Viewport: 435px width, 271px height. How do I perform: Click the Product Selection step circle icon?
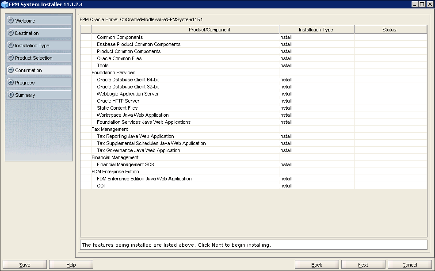[x=11, y=58]
